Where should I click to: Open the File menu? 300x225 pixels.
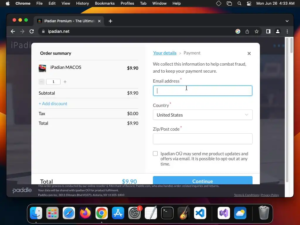(x=40, y=4)
